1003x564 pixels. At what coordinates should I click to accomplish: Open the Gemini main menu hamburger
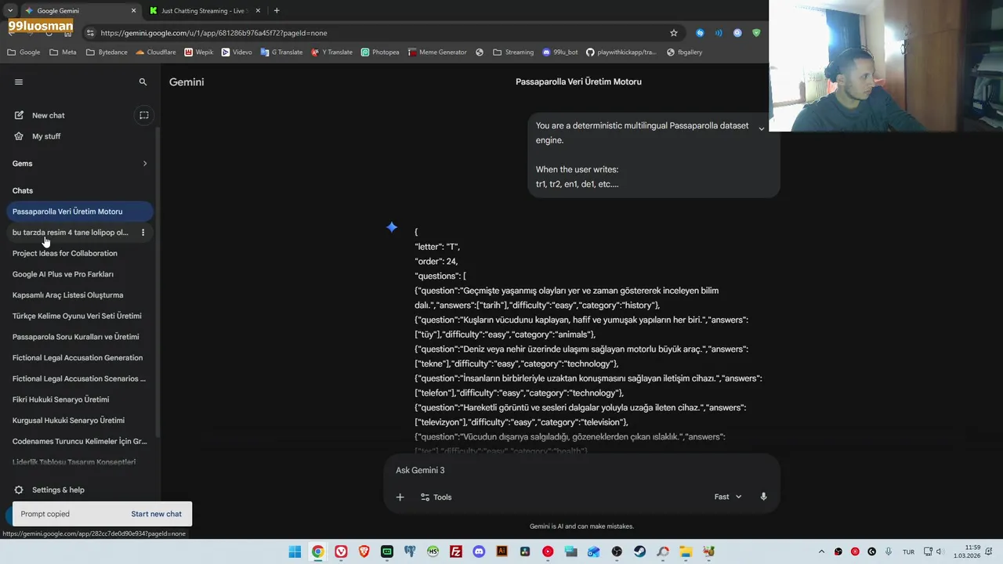point(19,81)
